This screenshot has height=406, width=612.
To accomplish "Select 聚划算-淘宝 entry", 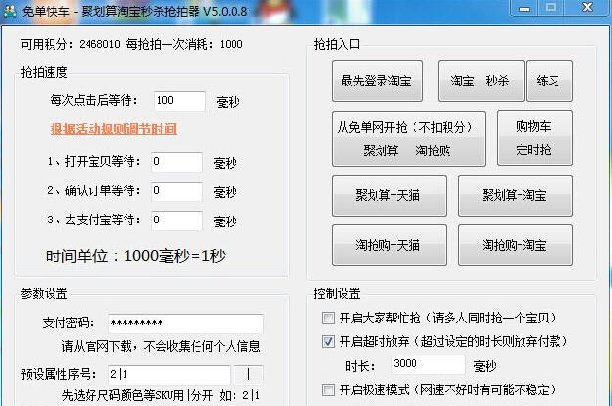I will click(516, 195).
